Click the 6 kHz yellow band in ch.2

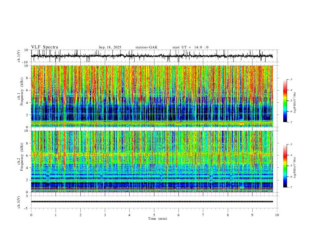pyautogui.click(x=152, y=154)
